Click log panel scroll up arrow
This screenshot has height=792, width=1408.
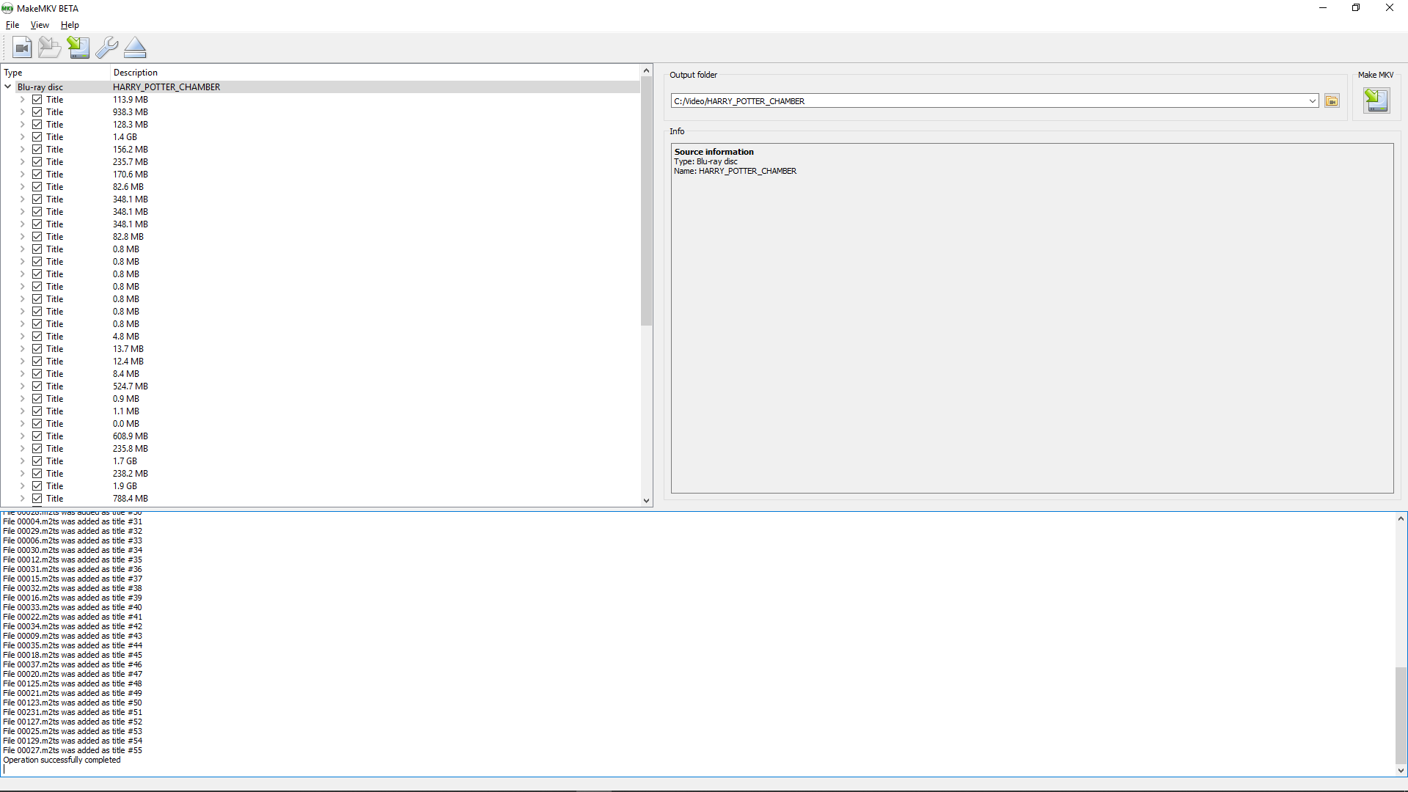pos(1401,518)
